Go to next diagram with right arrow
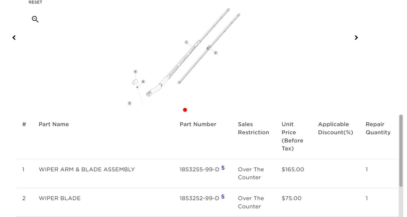Screen dimensions: 407x217 [356, 38]
